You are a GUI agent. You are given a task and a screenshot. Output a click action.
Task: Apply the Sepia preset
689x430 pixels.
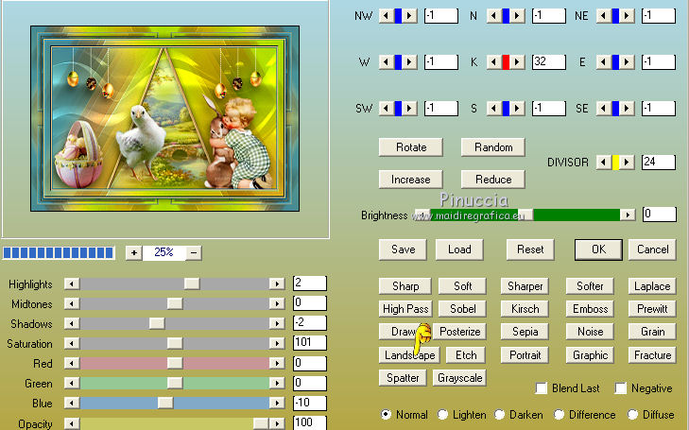pyautogui.click(x=525, y=332)
